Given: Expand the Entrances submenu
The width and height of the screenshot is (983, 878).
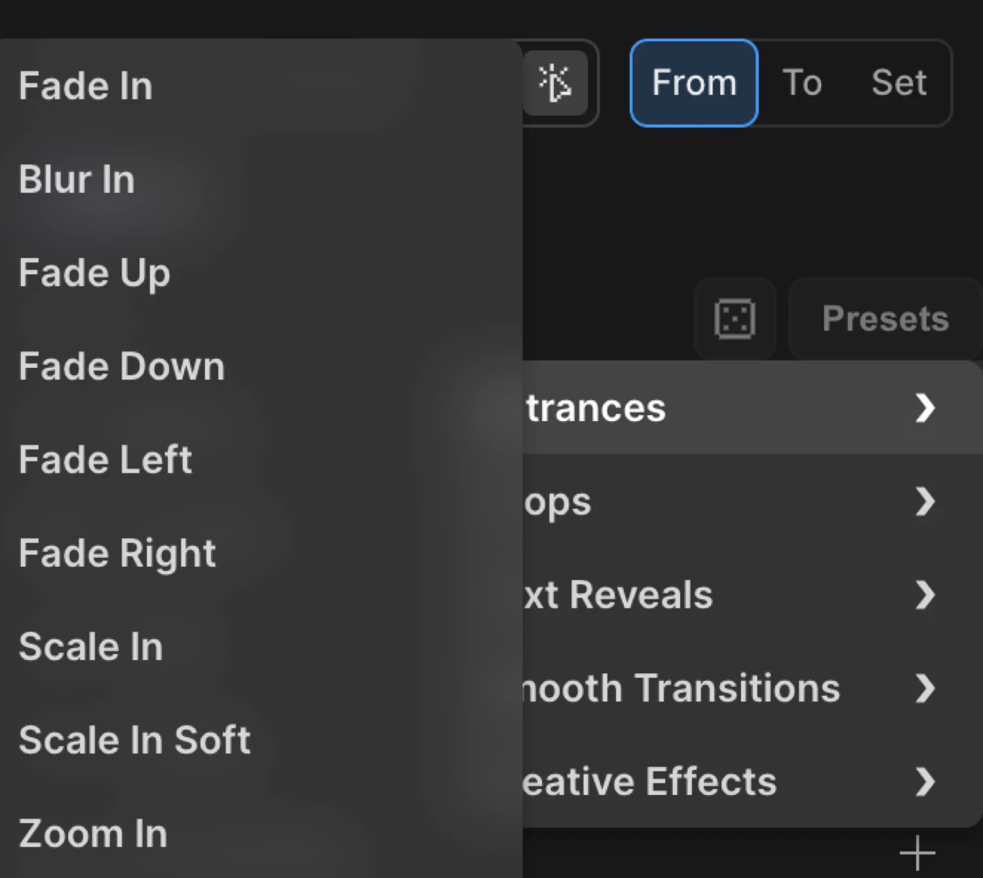Looking at the screenshot, I should point(721,407).
